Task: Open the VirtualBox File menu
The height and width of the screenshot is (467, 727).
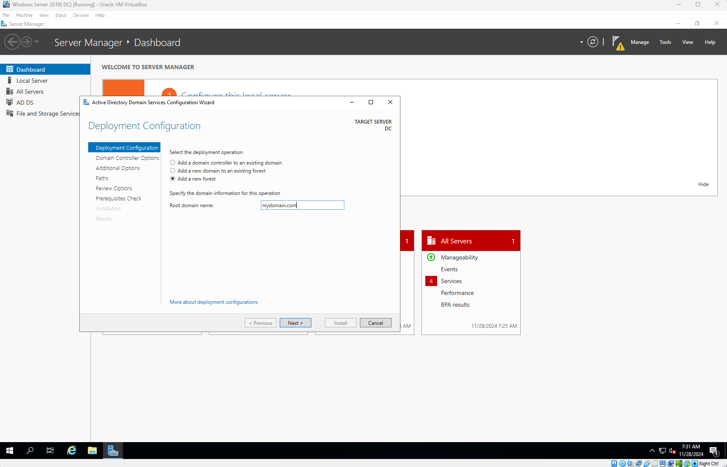Action: pos(6,15)
